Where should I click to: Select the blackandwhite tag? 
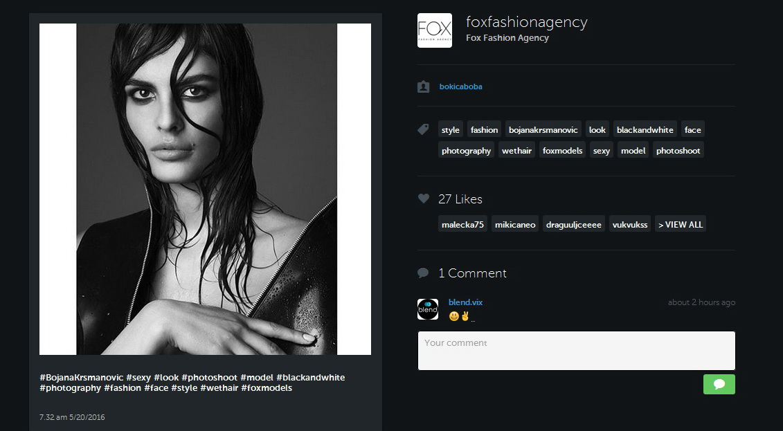click(x=645, y=129)
